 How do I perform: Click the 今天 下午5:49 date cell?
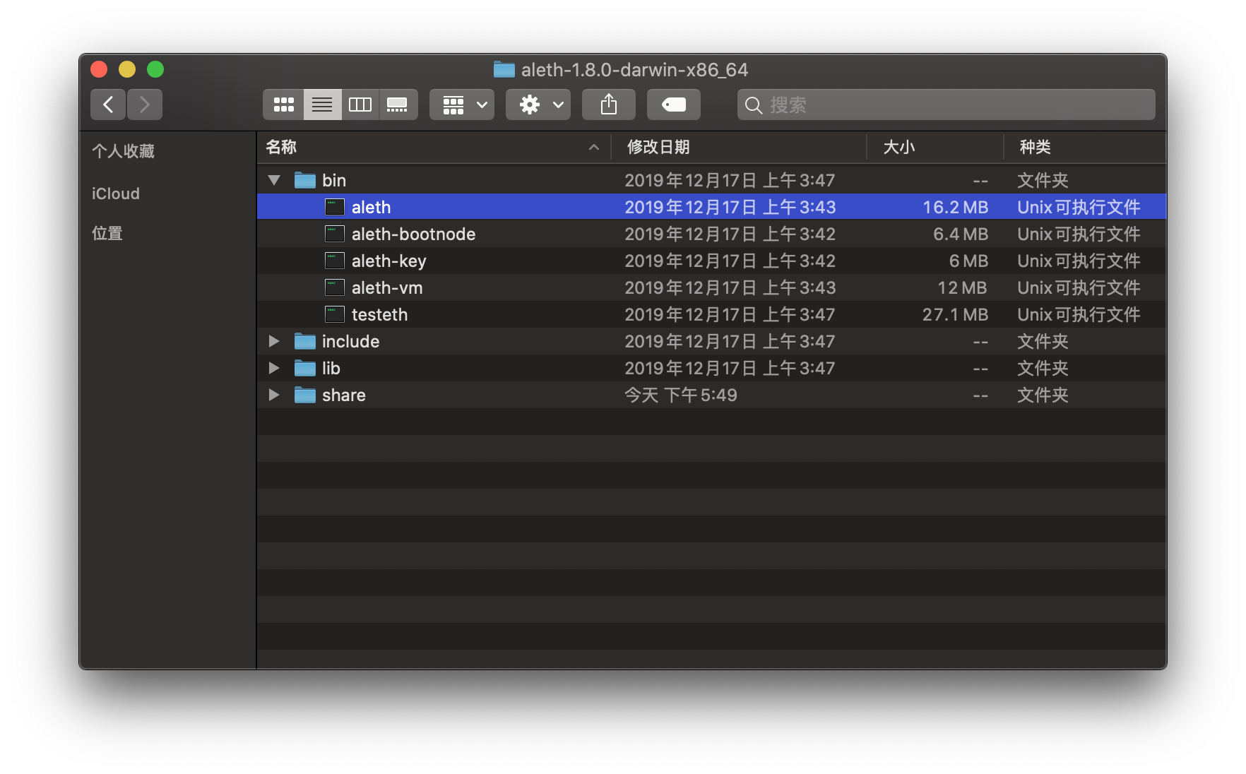pos(681,395)
